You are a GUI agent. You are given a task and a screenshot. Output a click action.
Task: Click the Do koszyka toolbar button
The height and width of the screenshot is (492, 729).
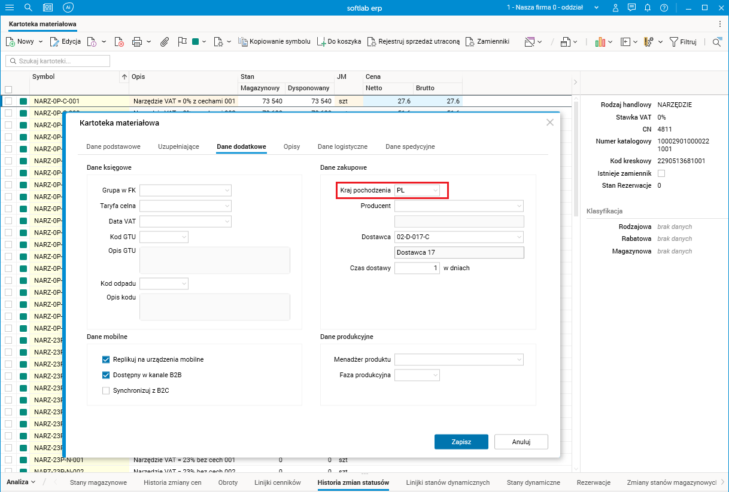(x=339, y=42)
